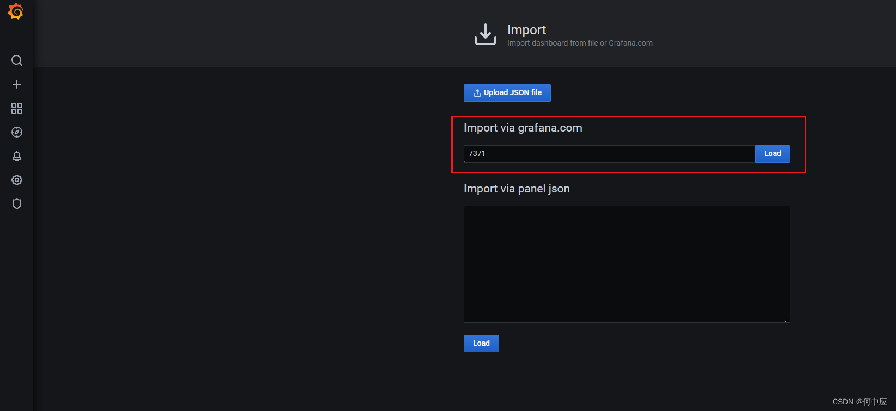Open the Explore compass icon
This screenshot has width=896, height=411.
coord(17,132)
